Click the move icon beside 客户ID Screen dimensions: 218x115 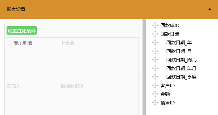pos(155,85)
